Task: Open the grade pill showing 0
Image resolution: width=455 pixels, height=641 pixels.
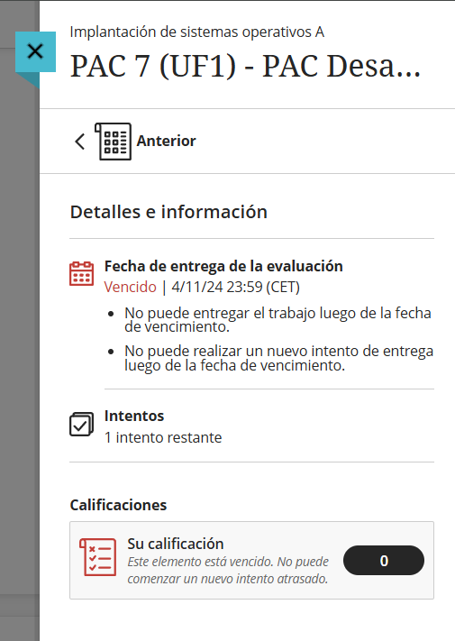Action: coord(384,561)
